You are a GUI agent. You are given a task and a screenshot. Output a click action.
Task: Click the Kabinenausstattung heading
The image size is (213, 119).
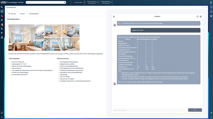[x=63, y=59]
